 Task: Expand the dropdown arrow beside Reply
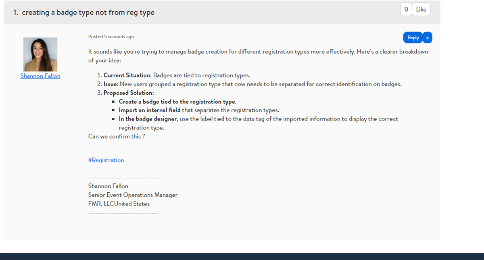428,37
